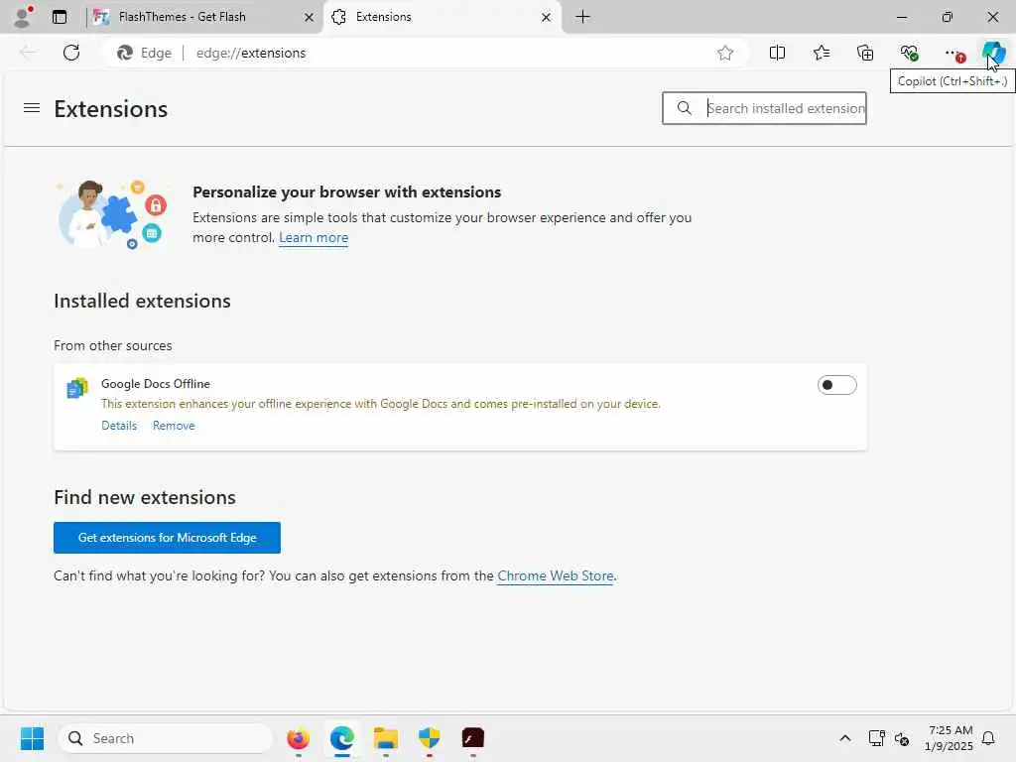Image resolution: width=1016 pixels, height=762 pixels.
Task: Click the Find new extensions heading
Action: [145, 497]
